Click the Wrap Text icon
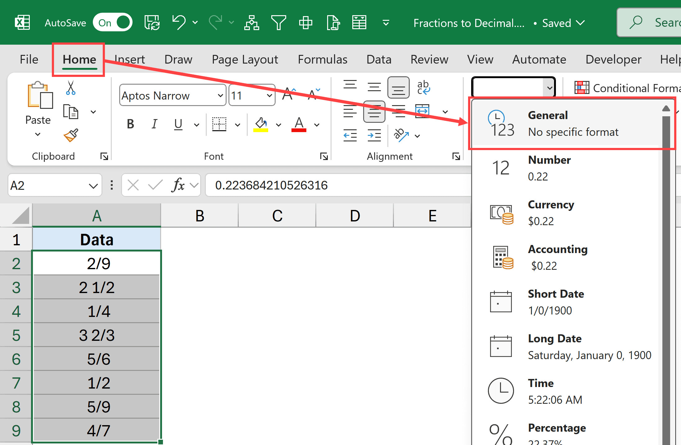The width and height of the screenshot is (681, 445). tap(423, 87)
